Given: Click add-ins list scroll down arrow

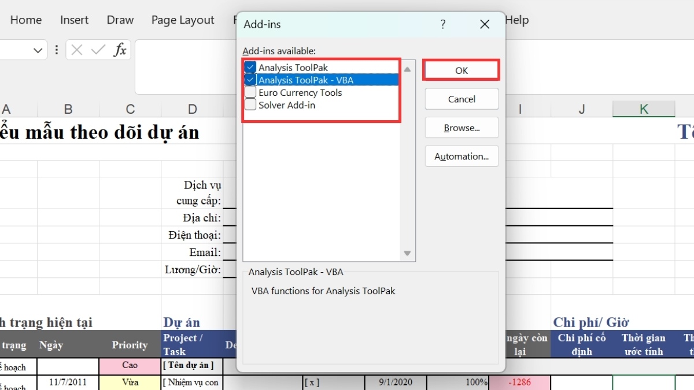Looking at the screenshot, I should (x=407, y=253).
